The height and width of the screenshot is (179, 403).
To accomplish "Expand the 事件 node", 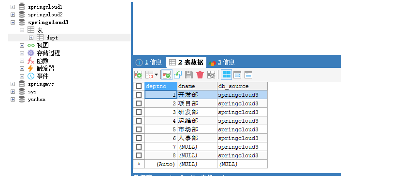I will click(x=22, y=76).
